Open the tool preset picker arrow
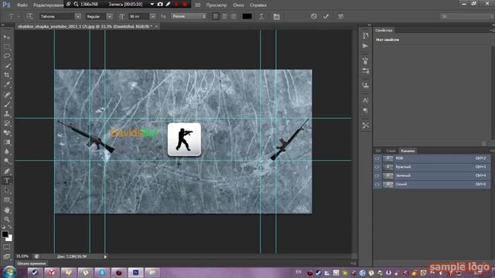The width and height of the screenshot is (495, 278). click(x=19, y=16)
